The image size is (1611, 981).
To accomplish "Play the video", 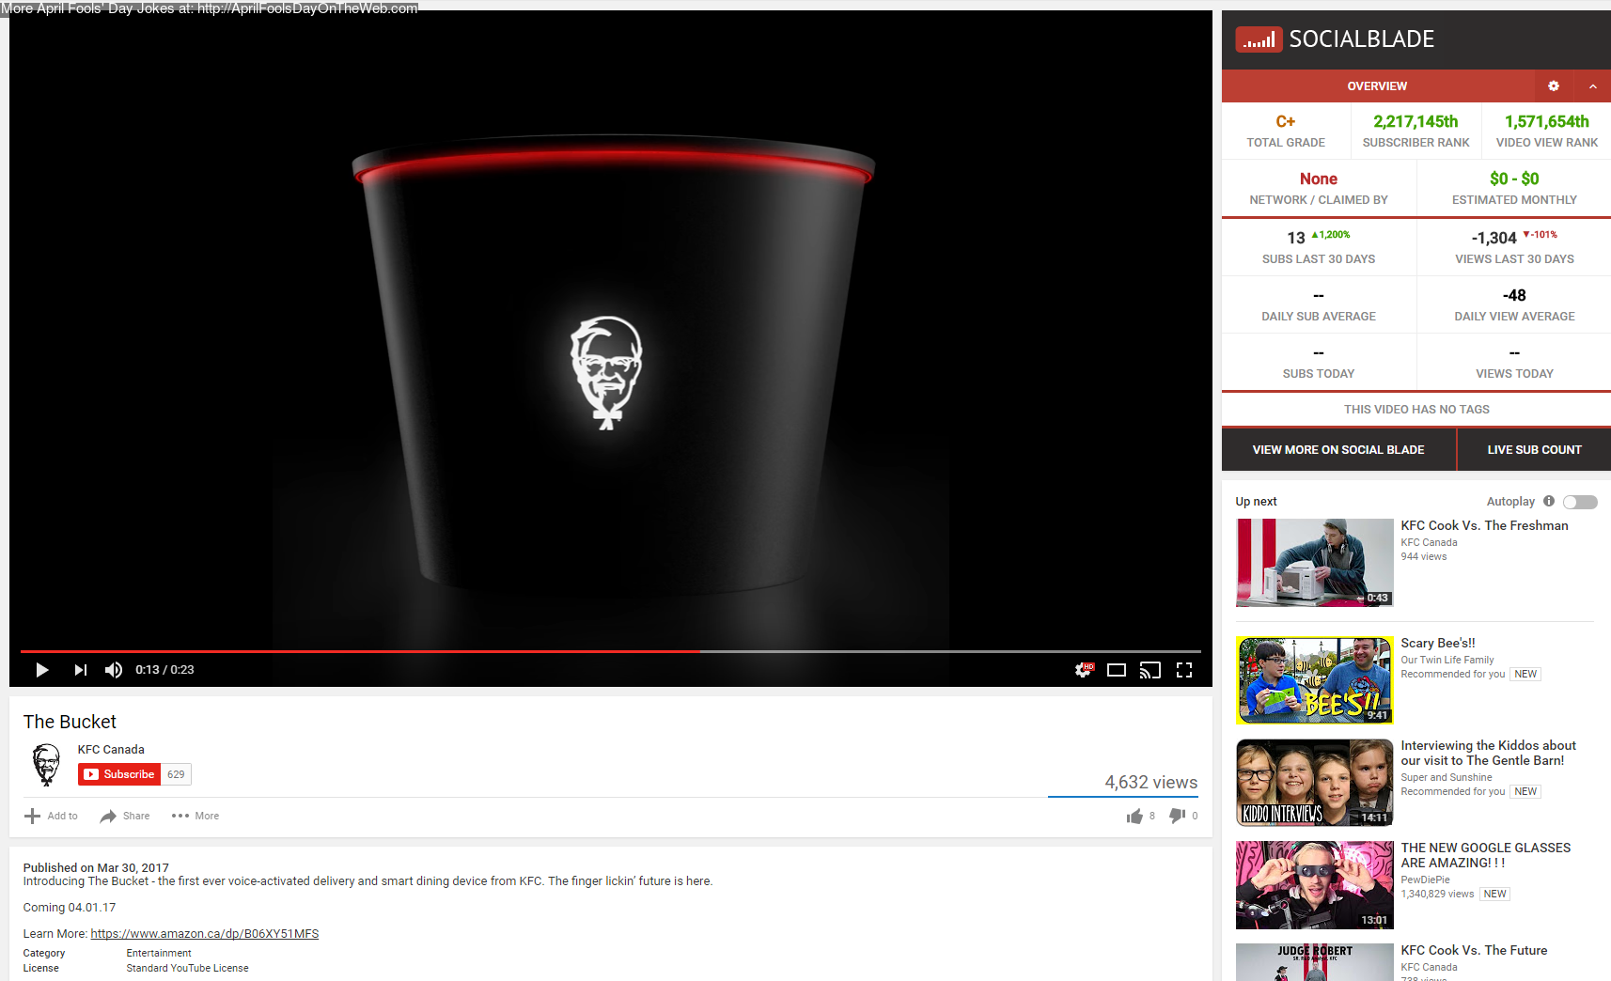I will pos(41,670).
